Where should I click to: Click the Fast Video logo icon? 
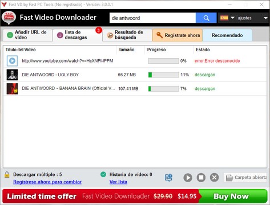point(9,18)
